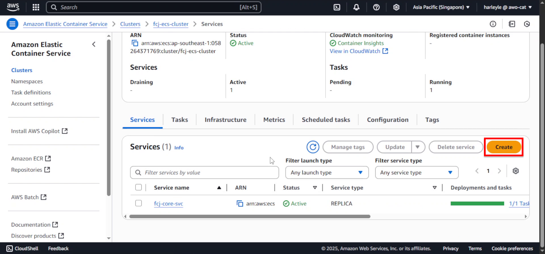The width and height of the screenshot is (545, 254).
Task: Sort by the Service name ascending arrow
Action: click(x=219, y=188)
